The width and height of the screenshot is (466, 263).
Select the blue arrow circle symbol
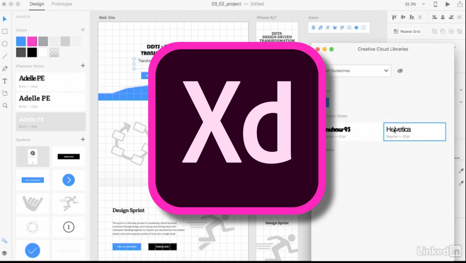(69, 180)
